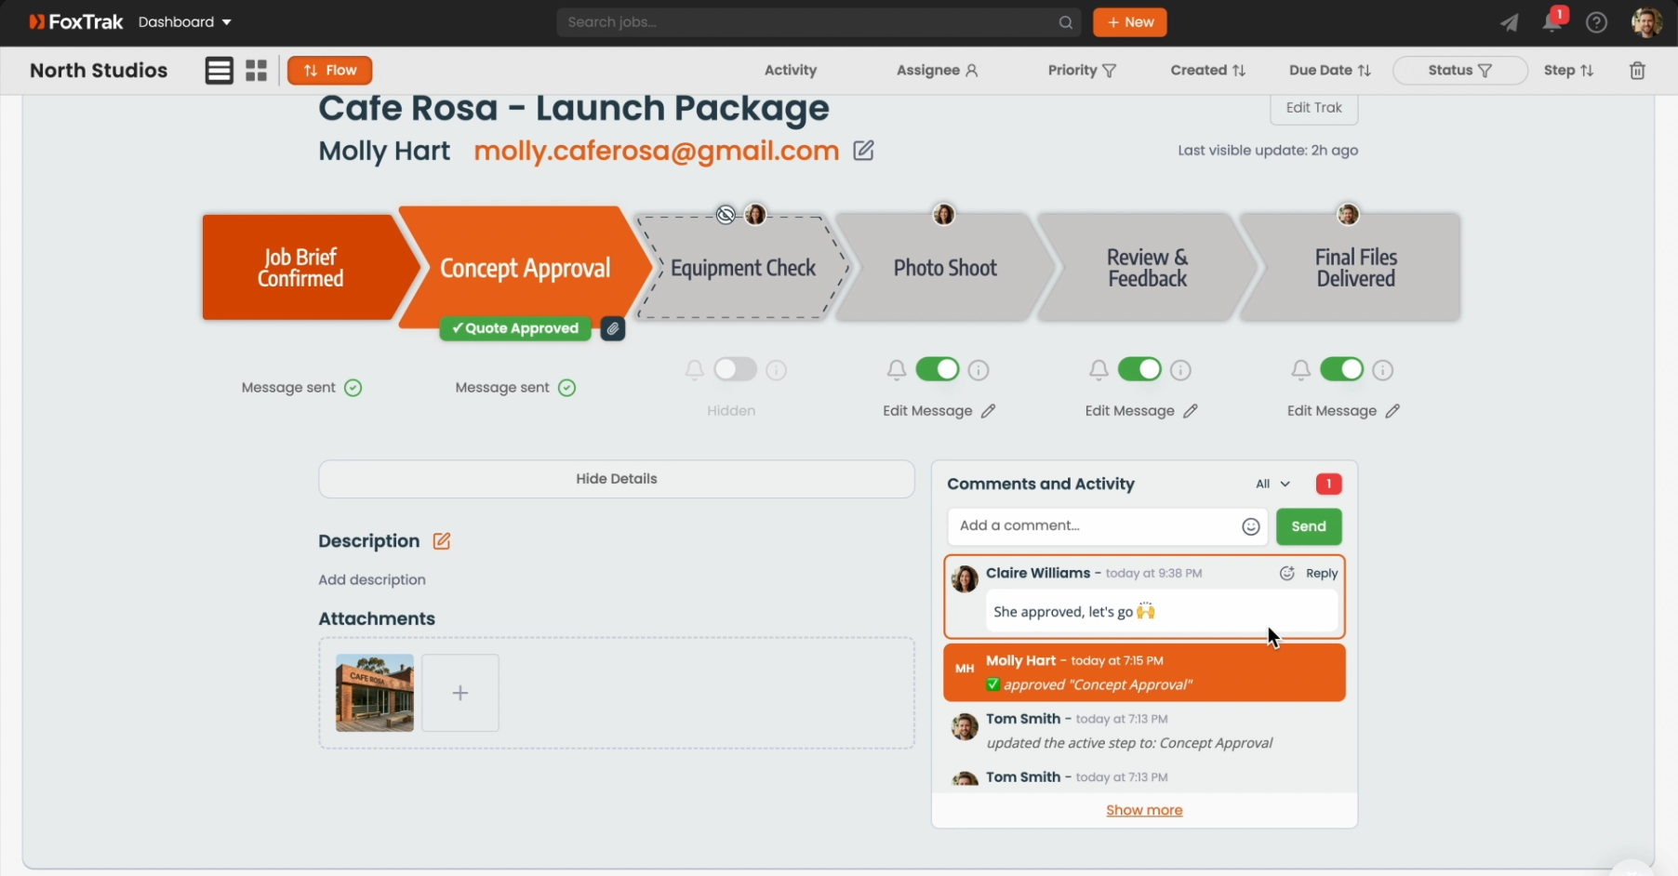Create a new job with New button
1678x876 pixels.
point(1130,22)
